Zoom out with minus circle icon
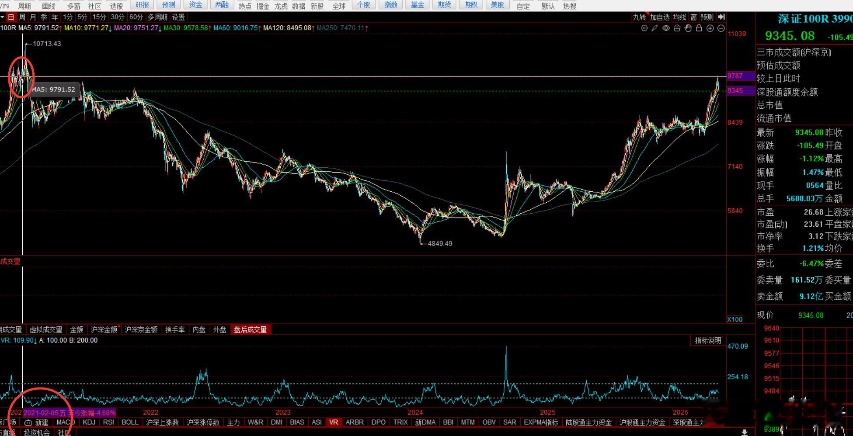853x436 pixels. (x=721, y=28)
